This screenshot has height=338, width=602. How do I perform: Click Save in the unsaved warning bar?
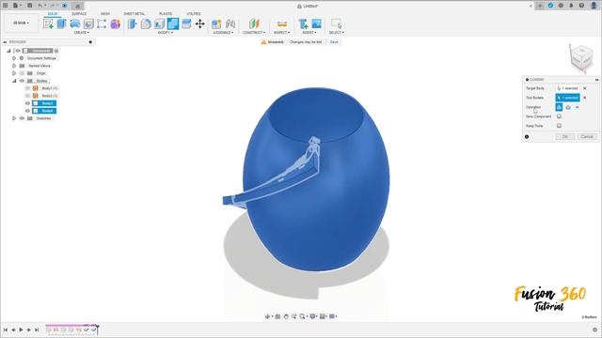pyautogui.click(x=334, y=41)
